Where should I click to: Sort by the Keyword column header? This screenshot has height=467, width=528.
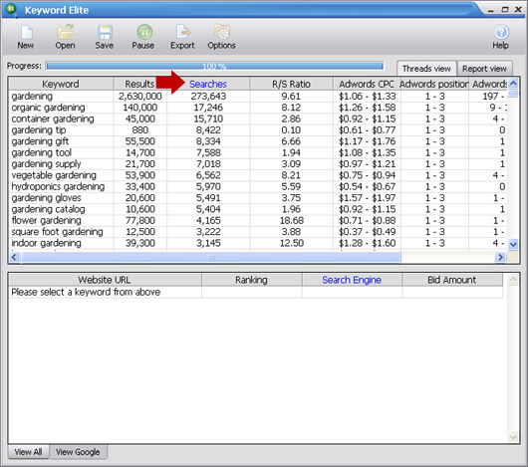[61, 84]
